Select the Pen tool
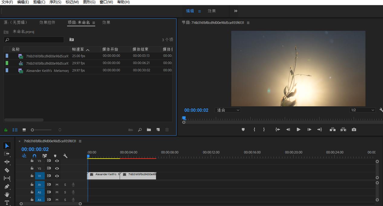Screen dimensions: 383x206 [x=7, y=186]
